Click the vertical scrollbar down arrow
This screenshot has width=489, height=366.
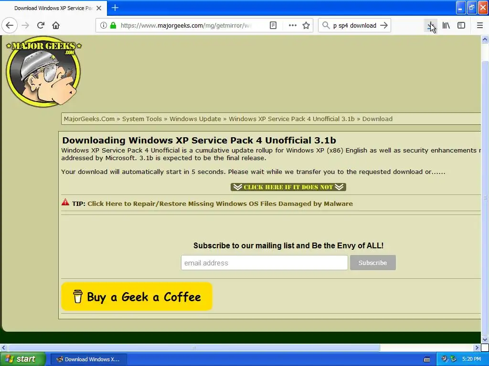pos(485,339)
